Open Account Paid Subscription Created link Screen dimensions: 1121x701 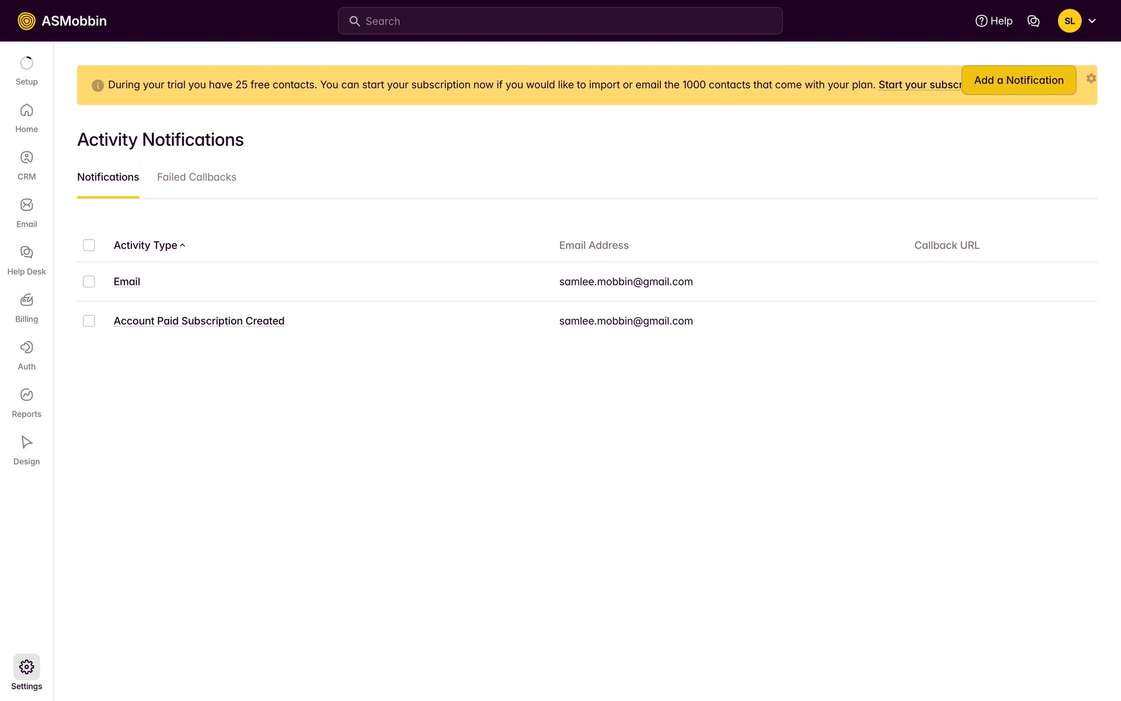pos(199,321)
